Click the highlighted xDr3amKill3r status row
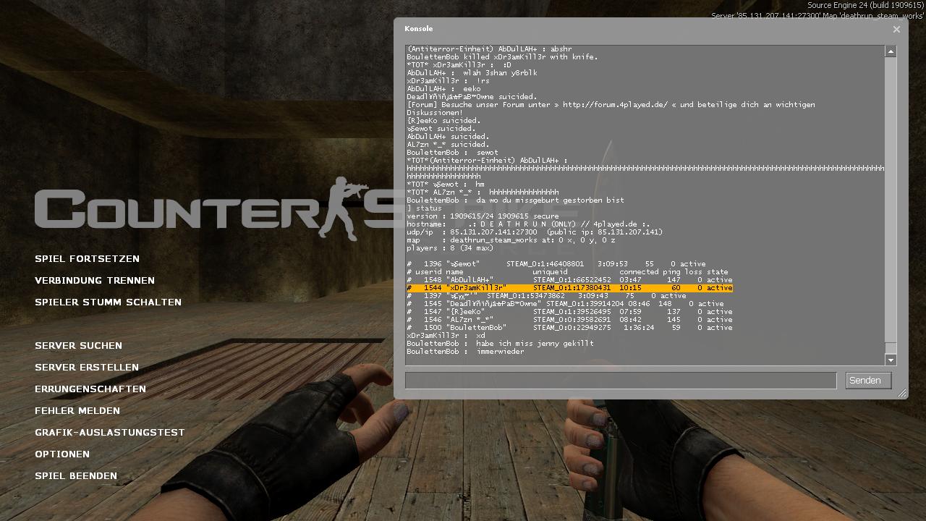Viewport: 926px width, 521px height. [569, 288]
